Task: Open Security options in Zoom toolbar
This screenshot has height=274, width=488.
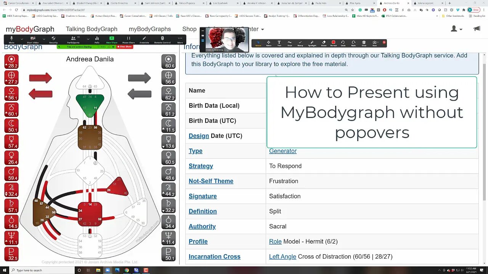Action: (53, 40)
